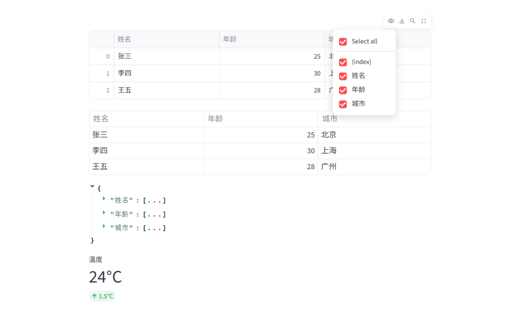517x312 pixels.
Task: Uncheck the Select all checkbox
Action: [343, 42]
